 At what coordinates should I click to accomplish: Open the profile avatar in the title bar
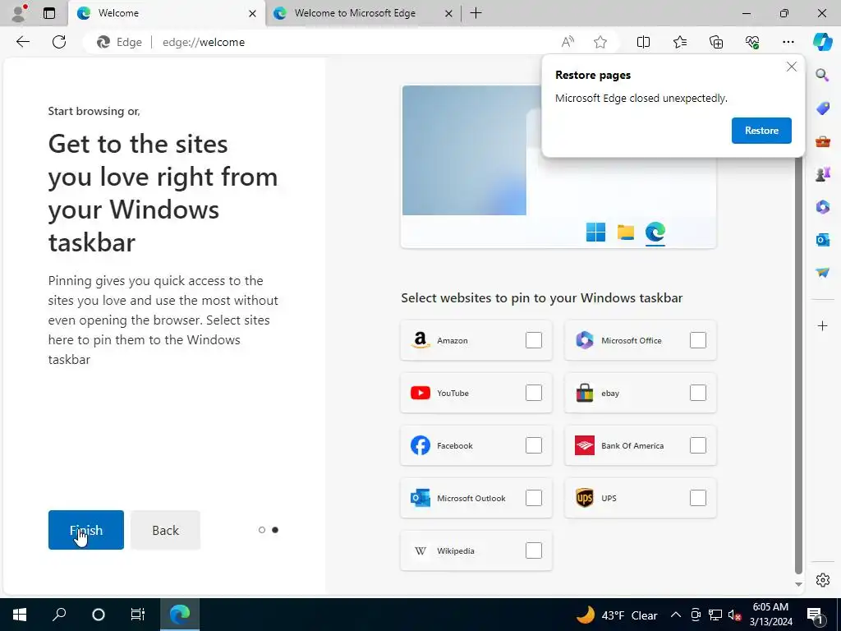(x=20, y=13)
